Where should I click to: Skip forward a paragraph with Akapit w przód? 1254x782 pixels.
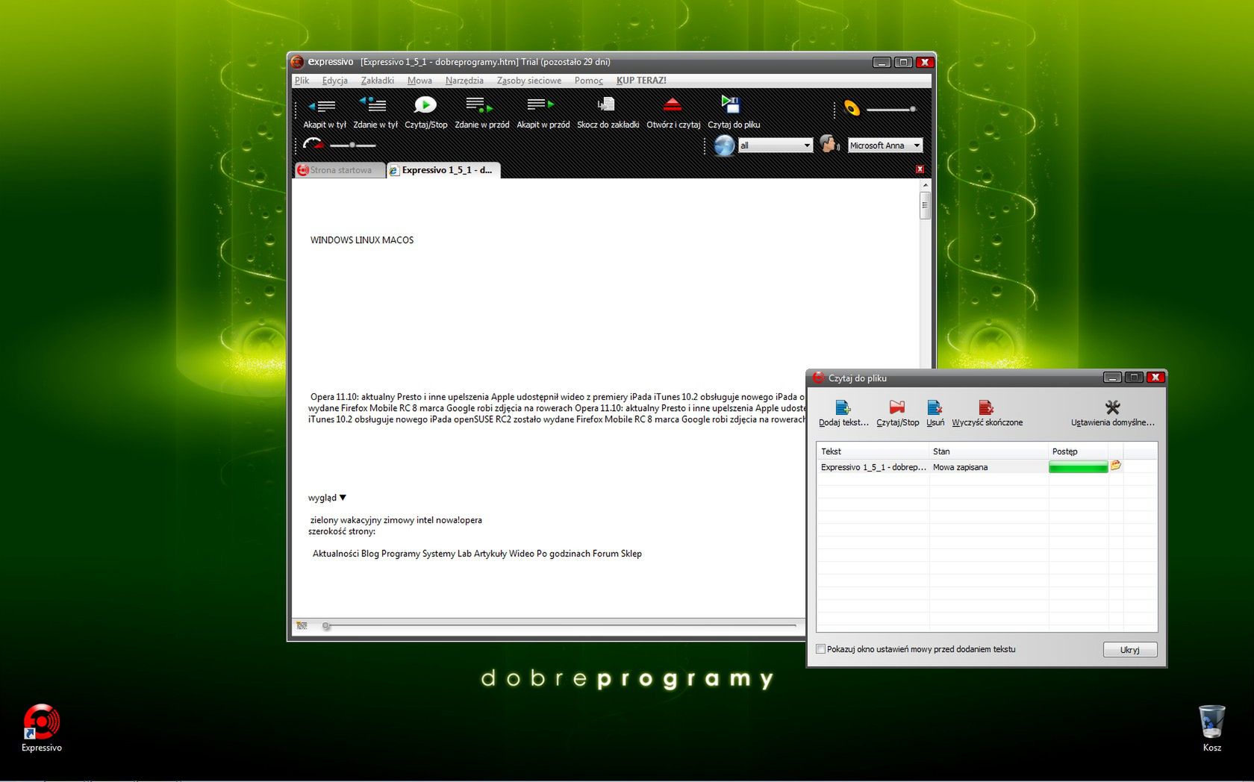click(543, 113)
